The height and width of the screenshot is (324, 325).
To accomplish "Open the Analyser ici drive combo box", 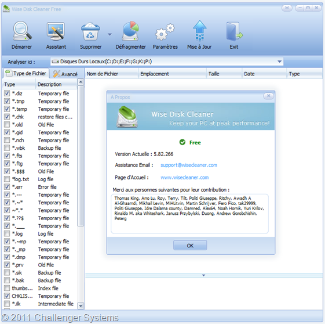I will coord(167,62).
